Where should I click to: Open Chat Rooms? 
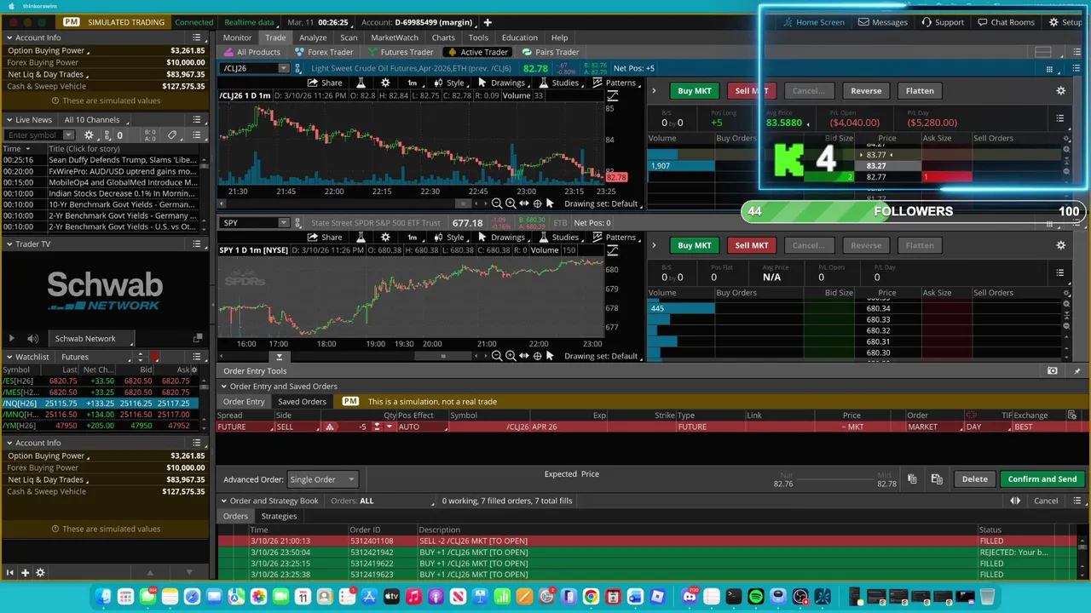click(1006, 22)
